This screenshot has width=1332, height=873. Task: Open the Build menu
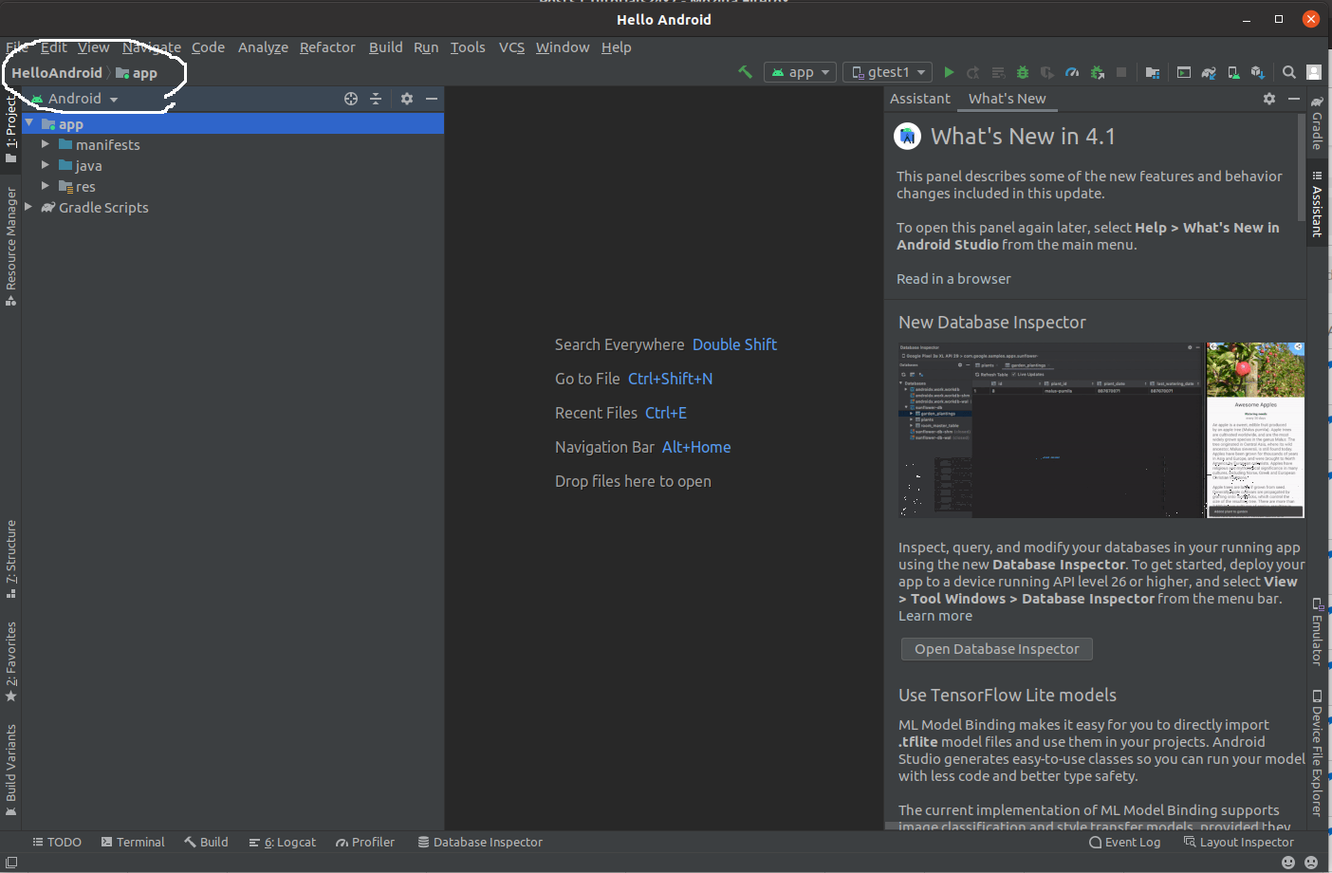point(385,47)
